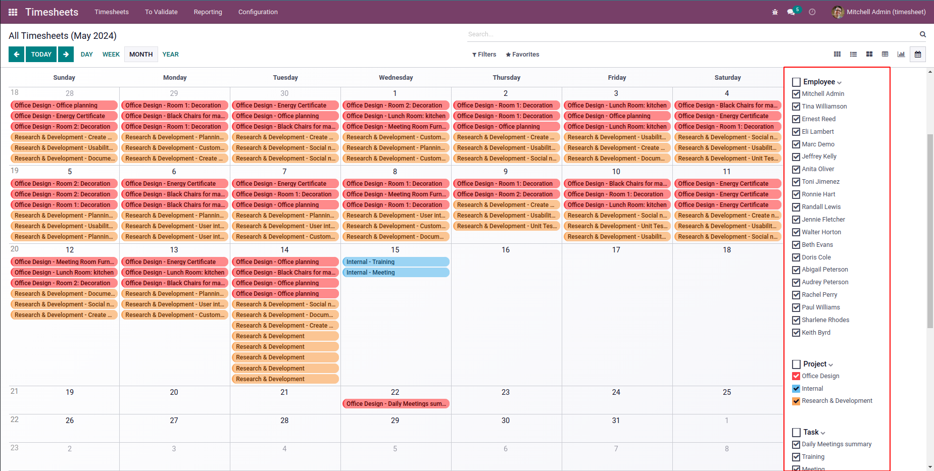
Task: Open the conversations message icon
Action: coord(791,12)
